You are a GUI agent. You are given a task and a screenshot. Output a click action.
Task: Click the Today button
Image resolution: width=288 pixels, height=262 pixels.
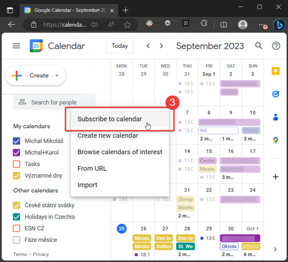coord(120,46)
